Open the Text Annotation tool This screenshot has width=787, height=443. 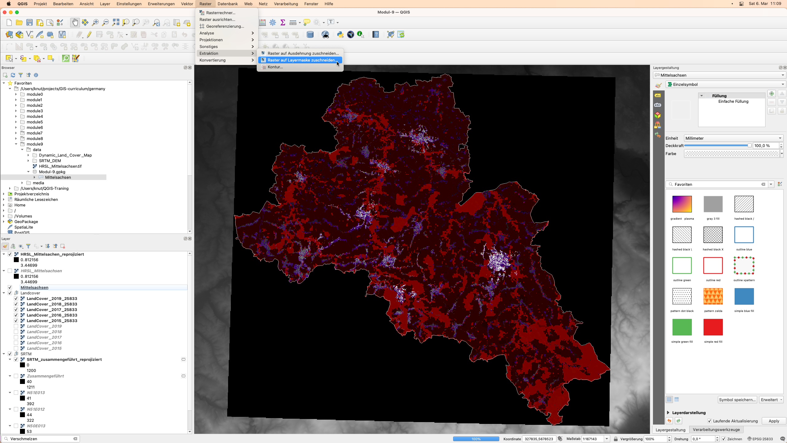(x=331, y=22)
